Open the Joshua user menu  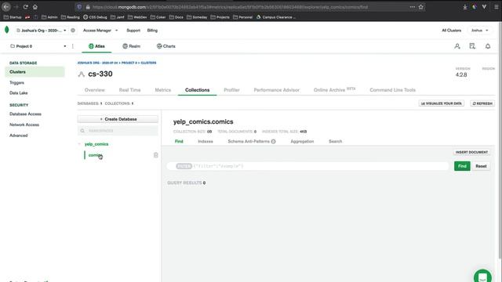tap(479, 31)
